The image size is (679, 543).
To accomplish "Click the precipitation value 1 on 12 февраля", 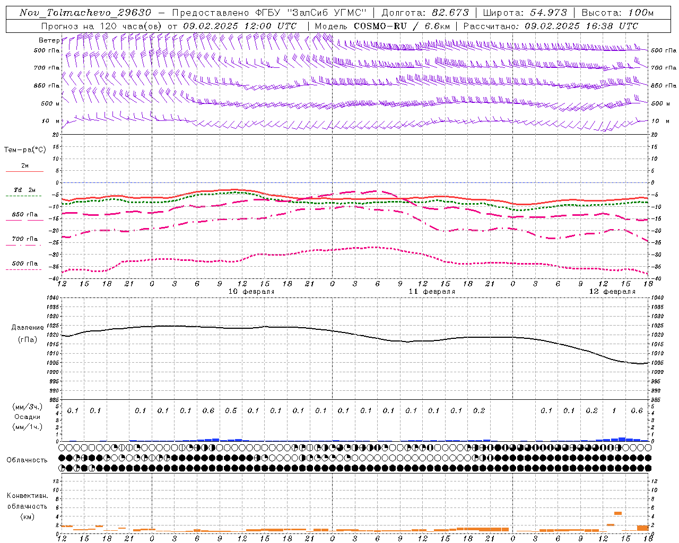I will (x=614, y=411).
